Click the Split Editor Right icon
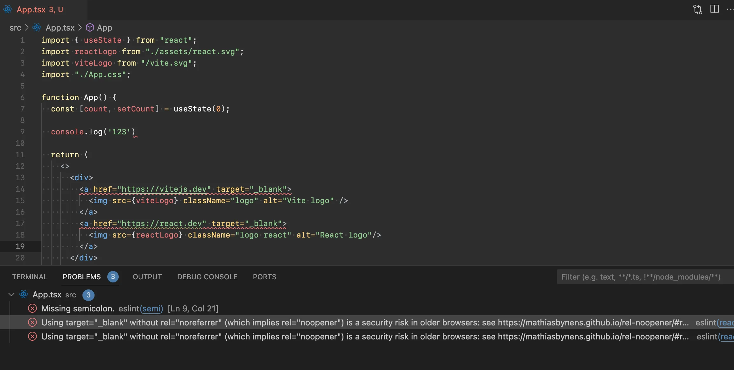The height and width of the screenshot is (370, 734). coord(714,9)
